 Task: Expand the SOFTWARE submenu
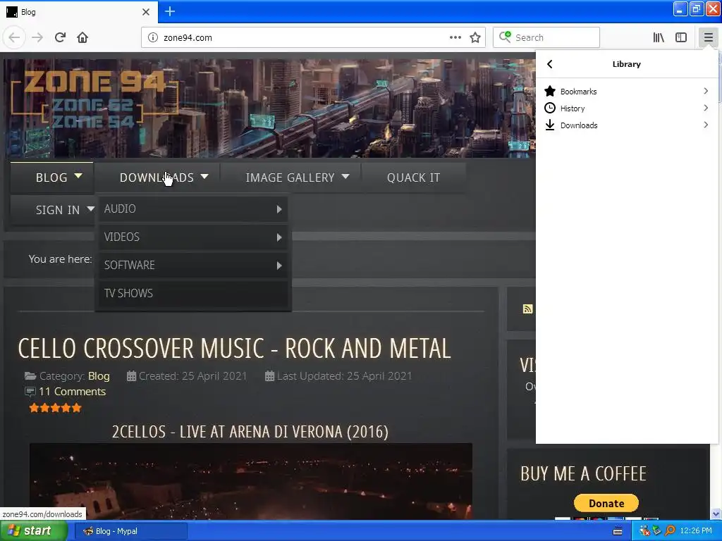point(193,266)
